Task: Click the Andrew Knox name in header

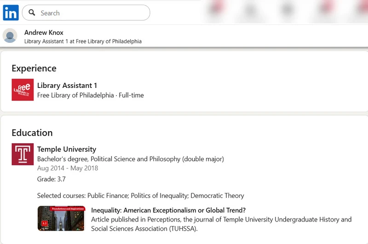Action: (x=44, y=33)
